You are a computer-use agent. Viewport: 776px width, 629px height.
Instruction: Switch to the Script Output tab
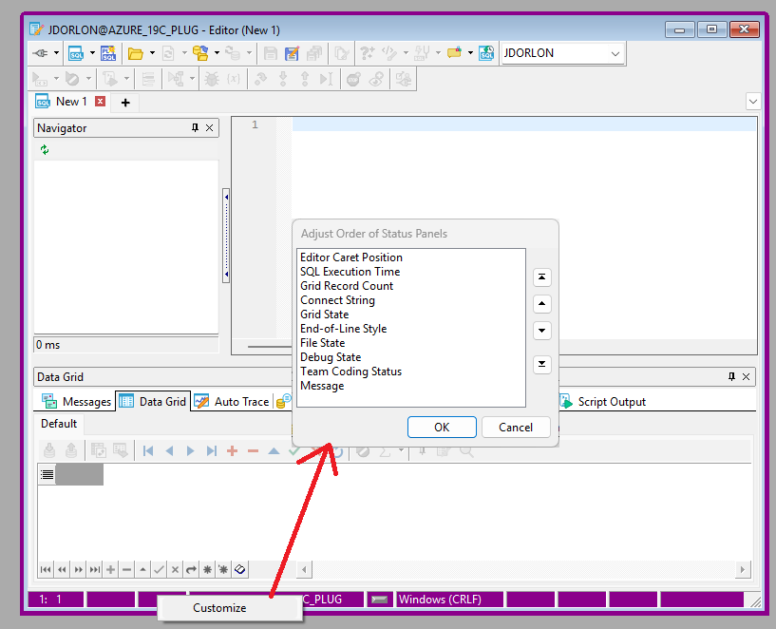tap(603, 401)
